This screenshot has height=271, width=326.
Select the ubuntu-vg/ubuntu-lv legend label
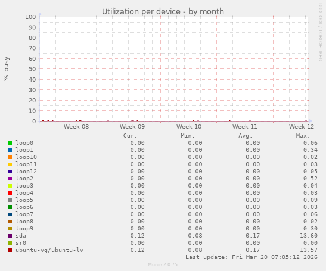(x=49, y=250)
